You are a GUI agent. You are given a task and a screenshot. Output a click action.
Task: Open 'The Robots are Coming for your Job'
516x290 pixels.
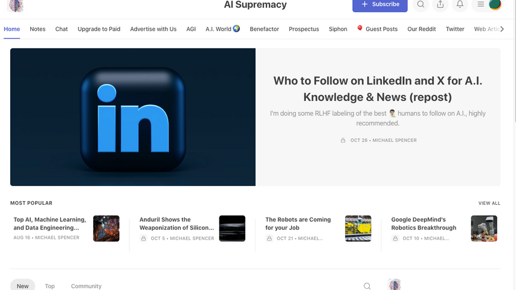click(x=298, y=224)
